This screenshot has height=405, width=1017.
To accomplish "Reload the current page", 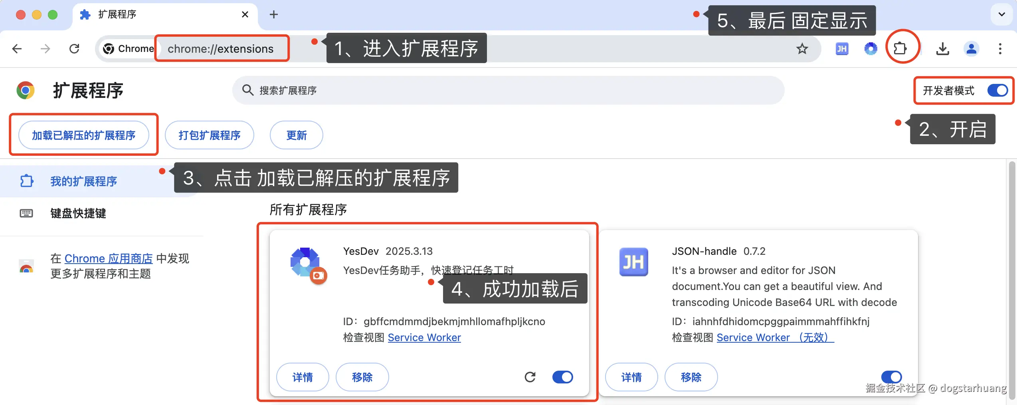I will [74, 48].
